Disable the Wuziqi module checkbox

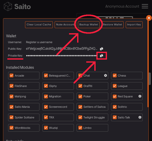point(46,128)
